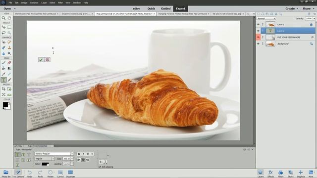Toggle Strikethrough text formatting
The width and height of the screenshot is (317, 178).
coord(92,154)
